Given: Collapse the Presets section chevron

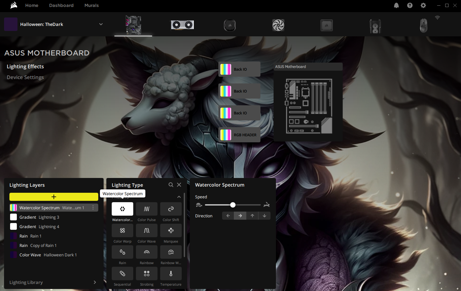Looking at the screenshot, I should [179, 197].
